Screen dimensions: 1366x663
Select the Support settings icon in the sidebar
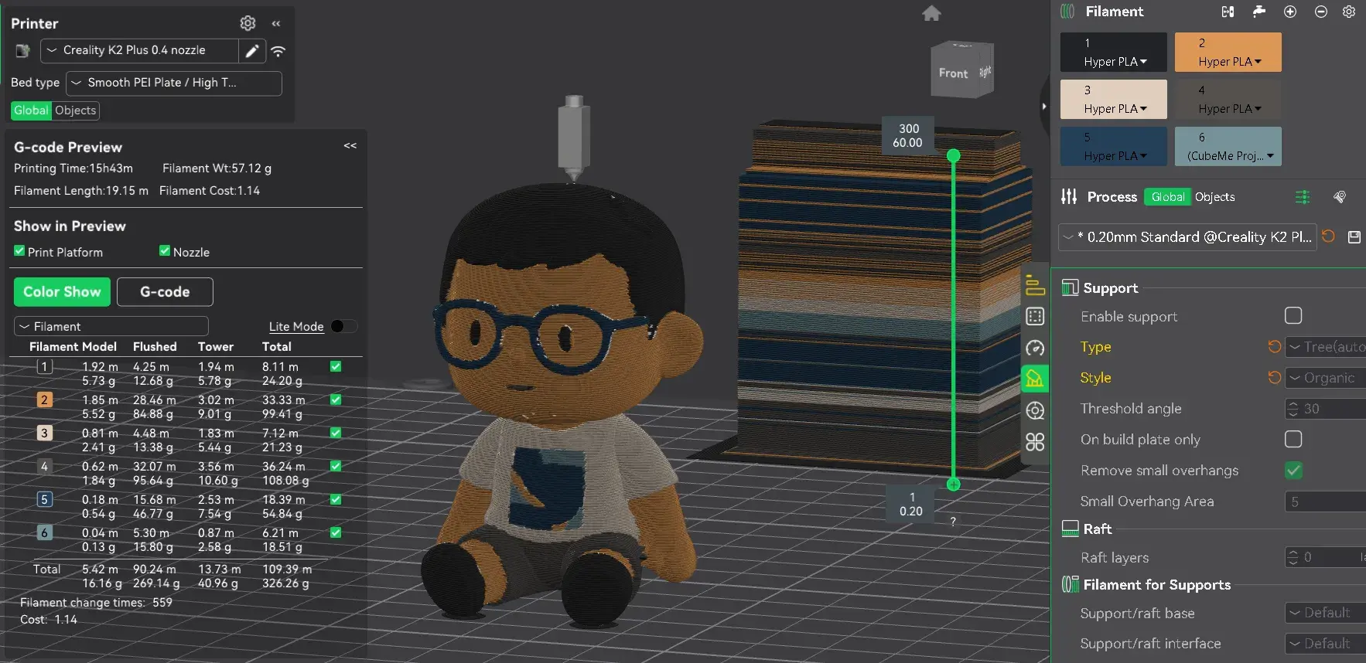tap(1035, 379)
